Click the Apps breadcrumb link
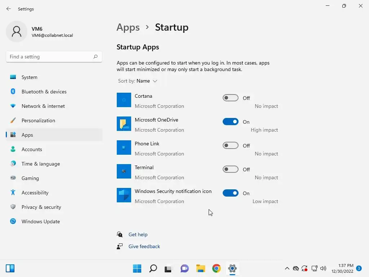 [128, 27]
